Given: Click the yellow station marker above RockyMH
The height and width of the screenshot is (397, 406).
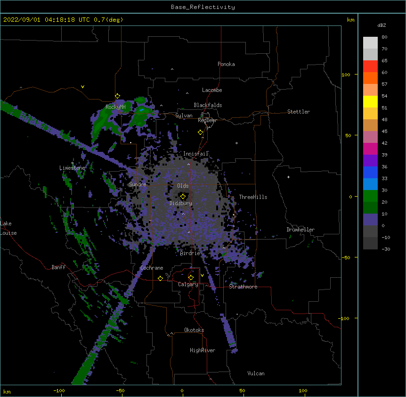Looking at the screenshot, I should point(118,96).
